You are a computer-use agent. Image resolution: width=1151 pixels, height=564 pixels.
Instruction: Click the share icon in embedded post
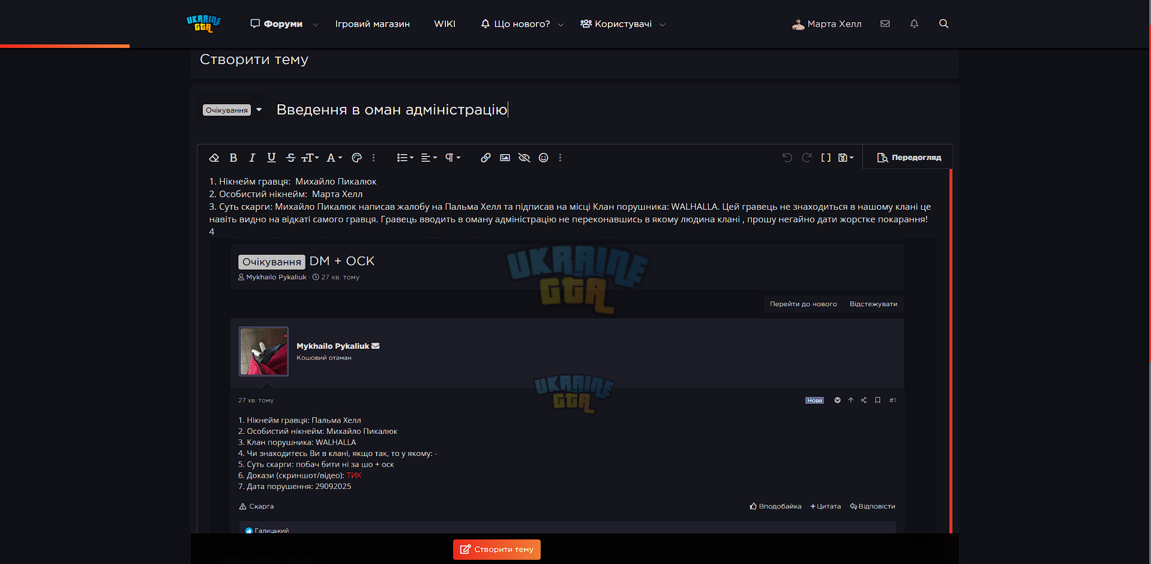pyautogui.click(x=864, y=400)
